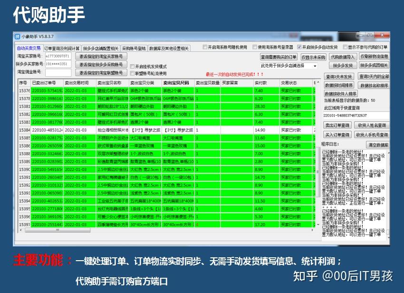Click 激活指定的淘宝买家账号 button
Screen dimensions: 404x293
tap(101, 56)
